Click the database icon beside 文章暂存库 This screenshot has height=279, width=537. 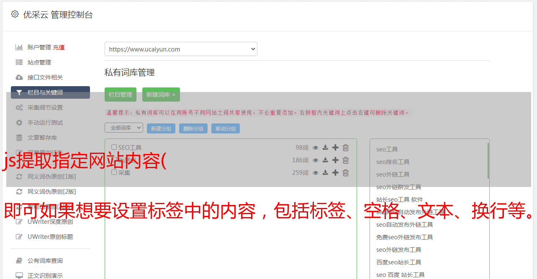19,138
